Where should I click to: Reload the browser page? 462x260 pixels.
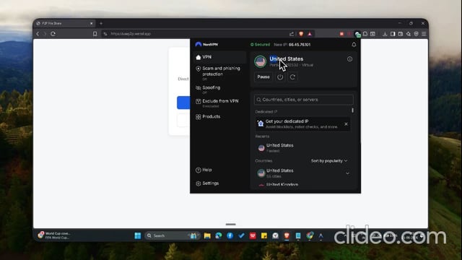click(53, 34)
